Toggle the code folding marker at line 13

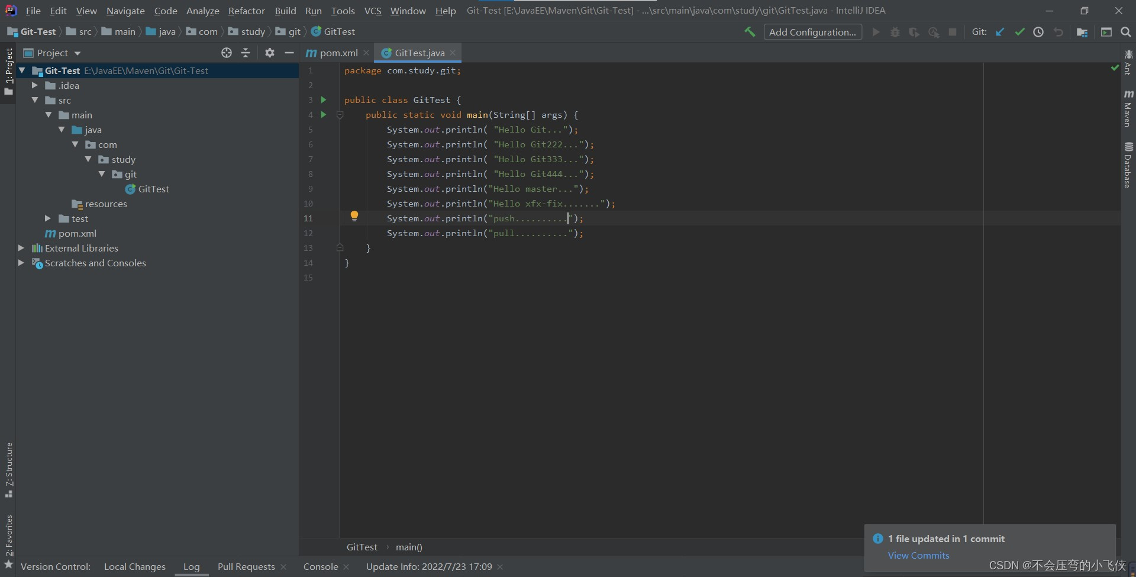point(340,248)
